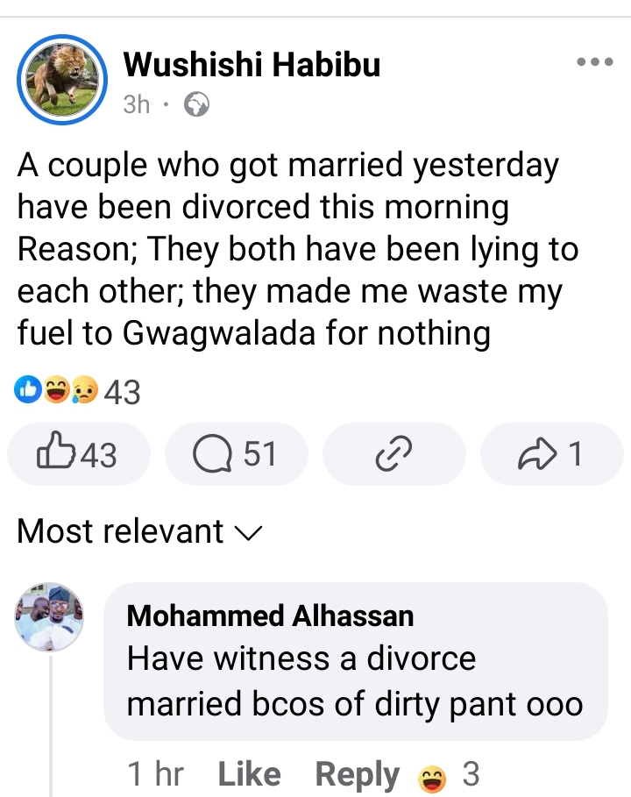This screenshot has width=631, height=797.
Task: View reactions via the emoji icons cluster
Action: (x=56, y=392)
